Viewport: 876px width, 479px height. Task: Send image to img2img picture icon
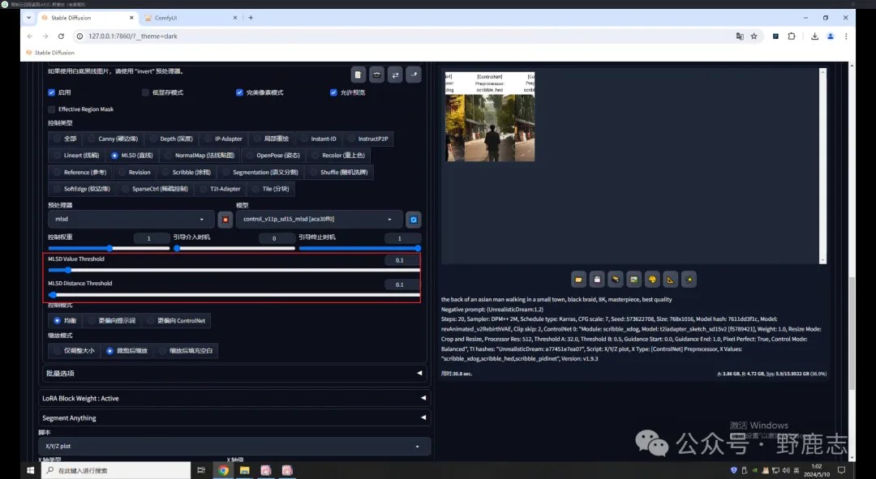(x=634, y=279)
